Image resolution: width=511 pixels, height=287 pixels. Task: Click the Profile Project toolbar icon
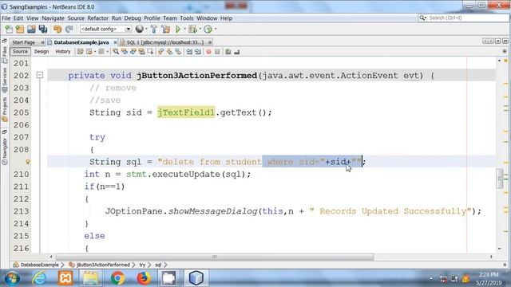(x=208, y=29)
